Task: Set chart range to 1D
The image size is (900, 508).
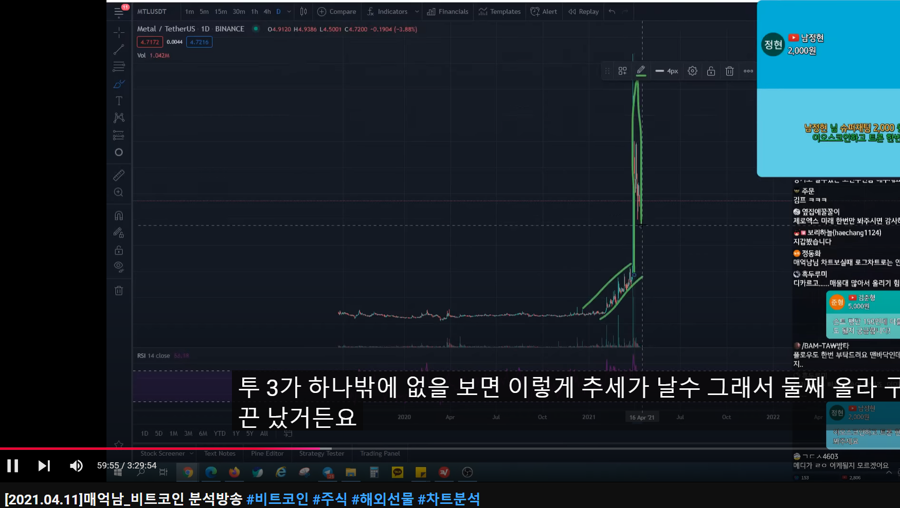Action: pyautogui.click(x=145, y=434)
